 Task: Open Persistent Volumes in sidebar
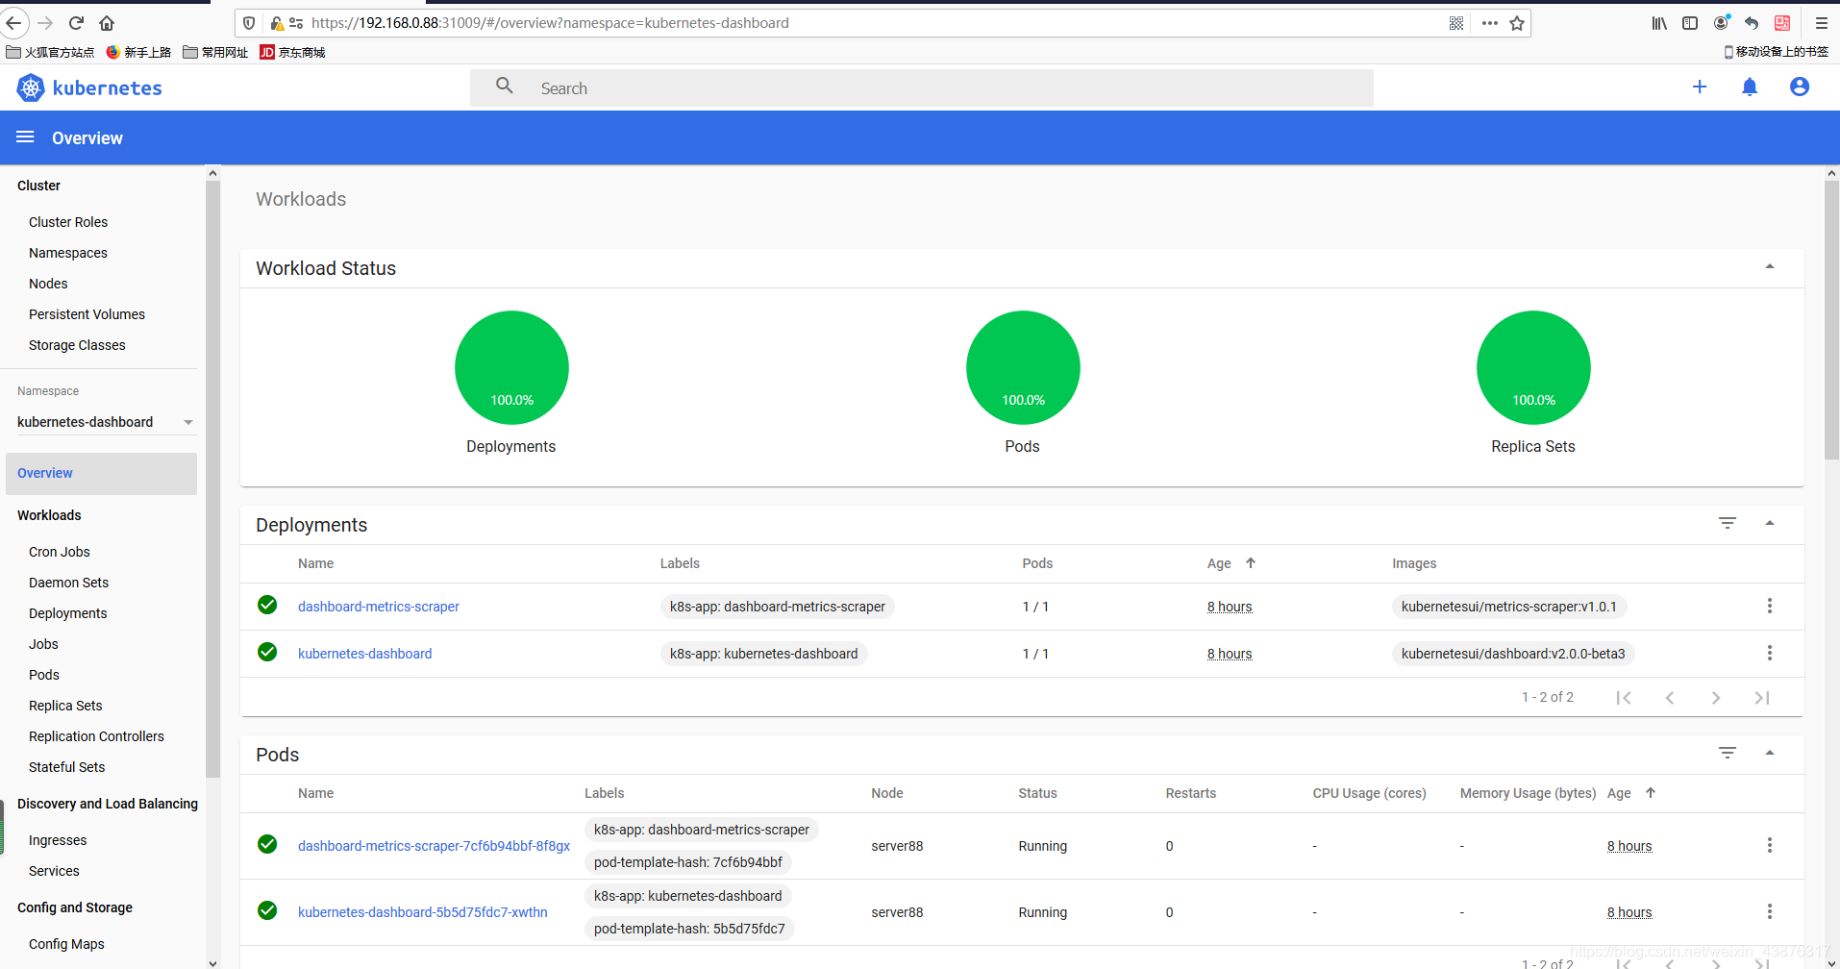pyautogui.click(x=87, y=314)
